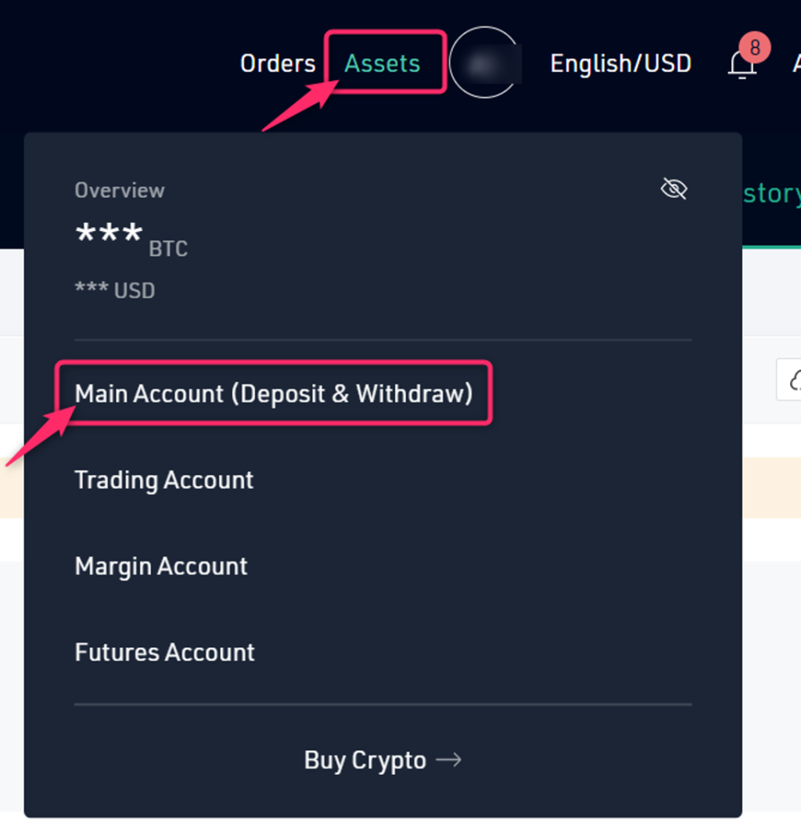Image resolution: width=801 pixels, height=832 pixels.
Task: Open Trading Account
Action: pos(164,481)
